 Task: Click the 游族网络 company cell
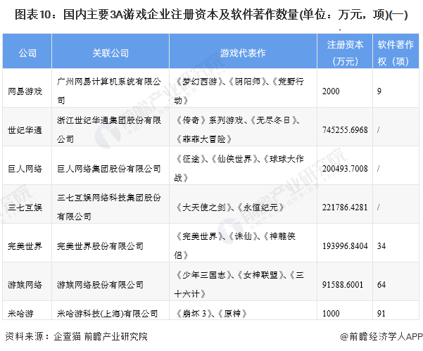point(27,281)
